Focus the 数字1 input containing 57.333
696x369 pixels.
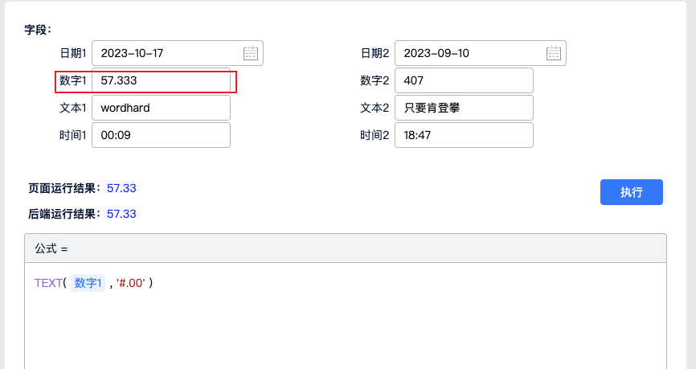click(161, 81)
